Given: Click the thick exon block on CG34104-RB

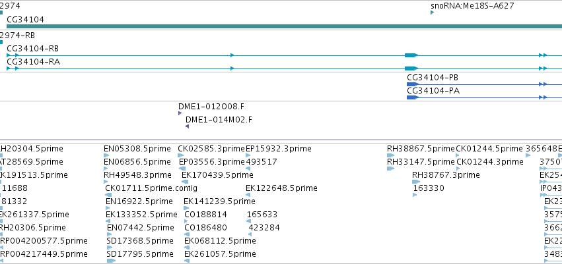Looking at the screenshot, I should click(411, 55).
